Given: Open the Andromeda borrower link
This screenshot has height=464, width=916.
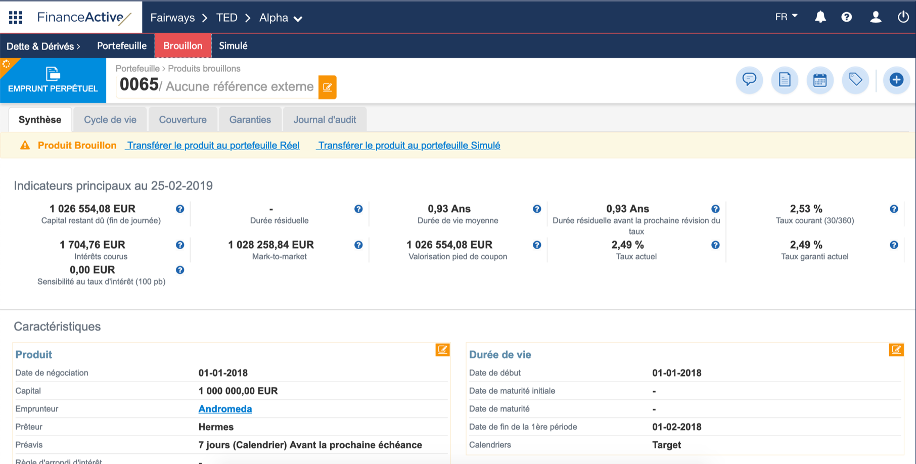Looking at the screenshot, I should [x=225, y=408].
